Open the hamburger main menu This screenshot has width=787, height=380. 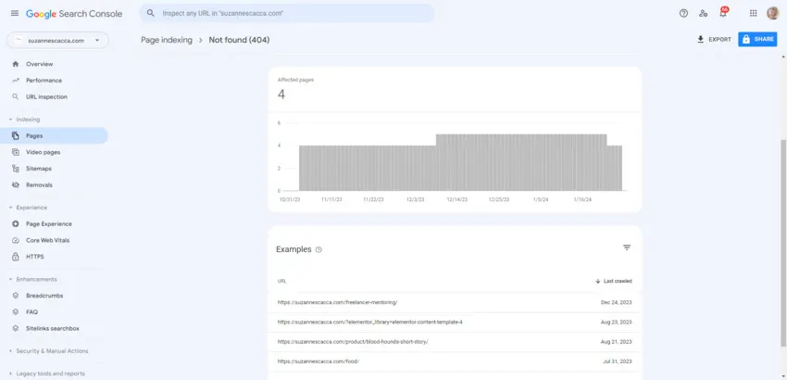(15, 14)
